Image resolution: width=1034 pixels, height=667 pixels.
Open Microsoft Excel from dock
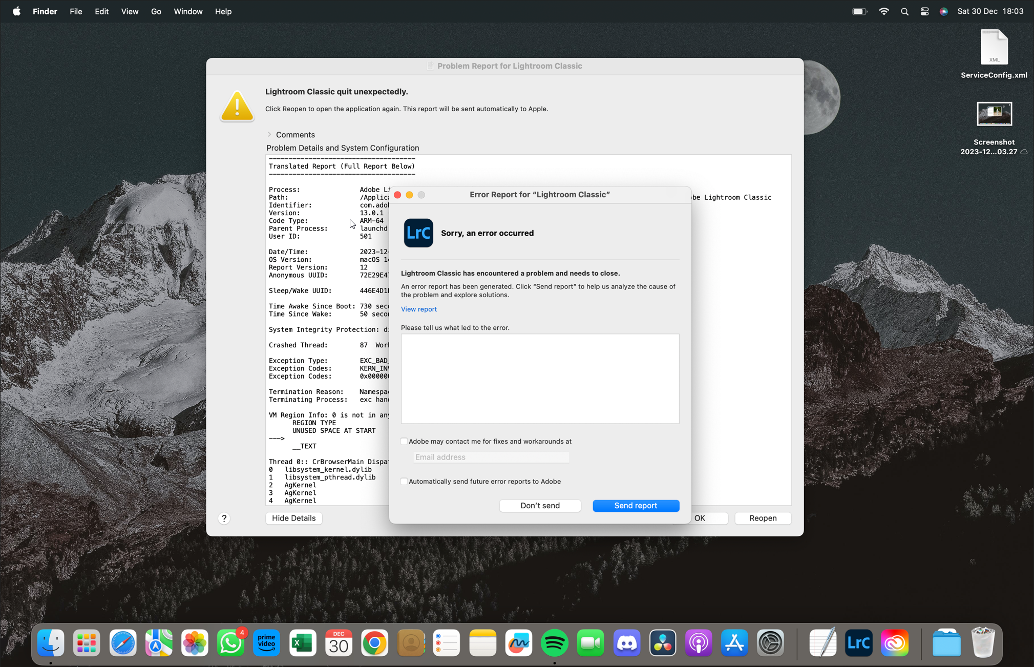coord(303,643)
